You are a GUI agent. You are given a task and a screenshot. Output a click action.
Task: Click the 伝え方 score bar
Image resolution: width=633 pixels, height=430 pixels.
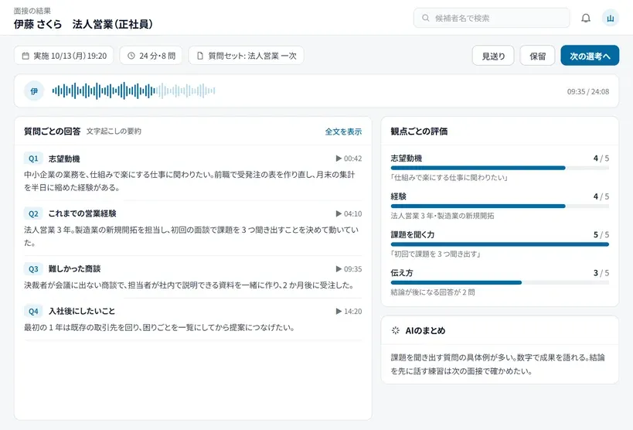pos(500,282)
